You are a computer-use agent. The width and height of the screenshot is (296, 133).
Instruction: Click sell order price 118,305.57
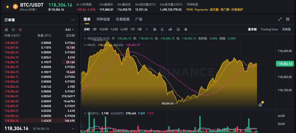click(11, 111)
